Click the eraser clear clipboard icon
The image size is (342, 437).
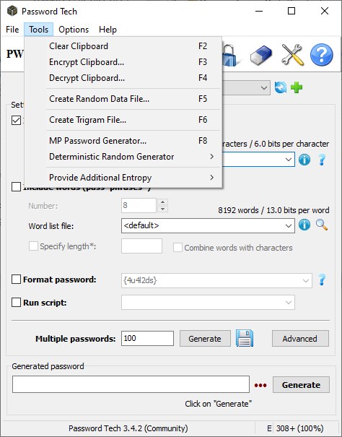coord(260,55)
